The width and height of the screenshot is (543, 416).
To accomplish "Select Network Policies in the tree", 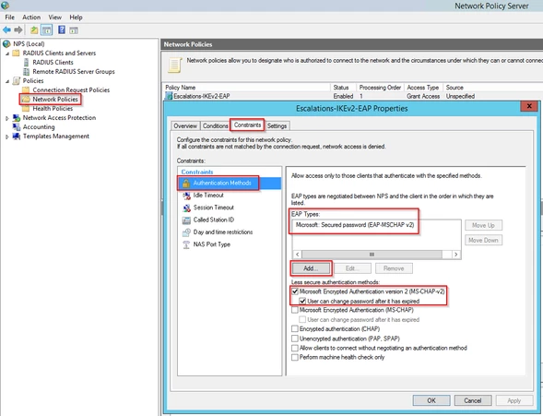I will 55,100.
